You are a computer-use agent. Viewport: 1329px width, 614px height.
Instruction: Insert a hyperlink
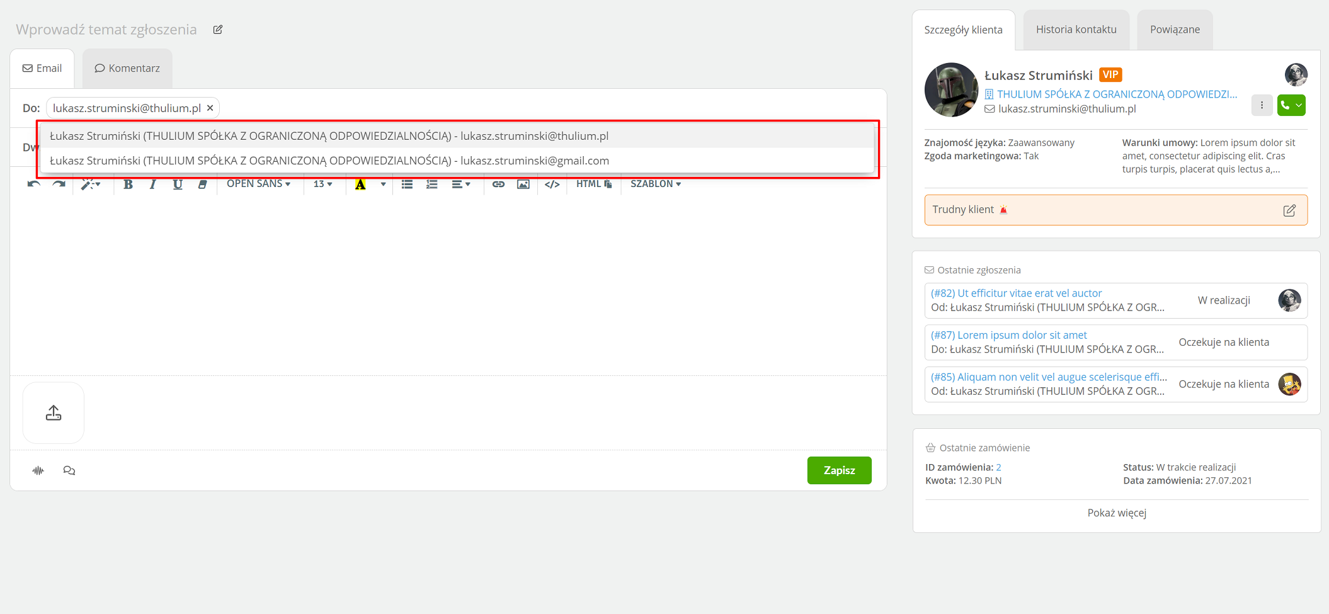click(498, 184)
